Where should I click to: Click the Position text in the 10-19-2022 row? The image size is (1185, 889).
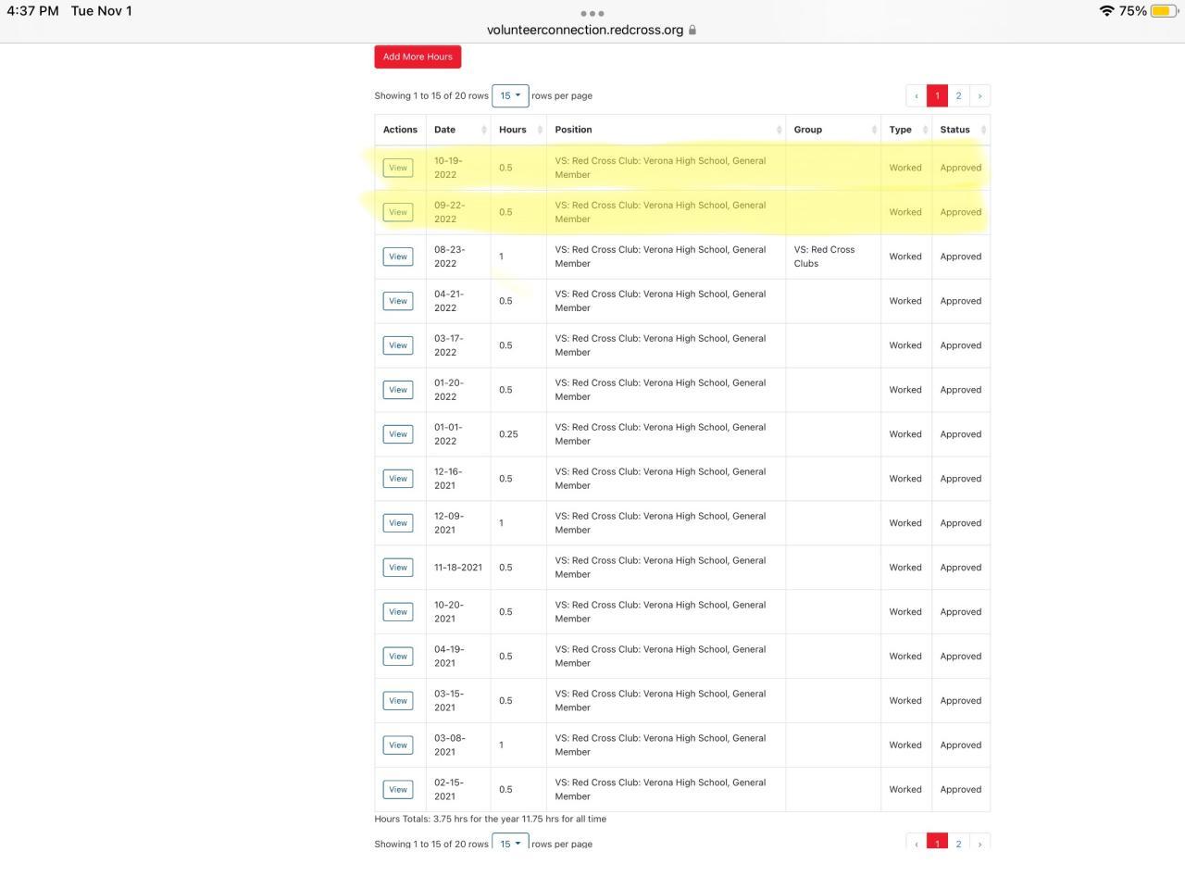pyautogui.click(x=660, y=168)
